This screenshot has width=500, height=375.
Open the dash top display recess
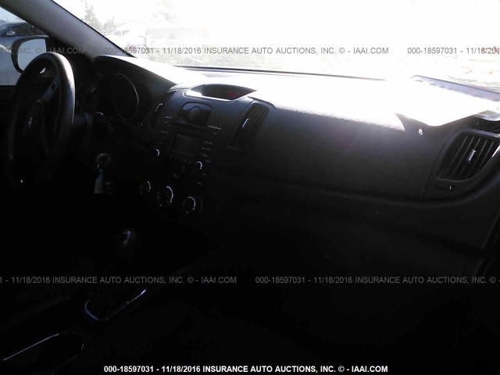(x=222, y=91)
